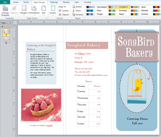Open the Mailings ribbon tab

click(x=54, y=2)
